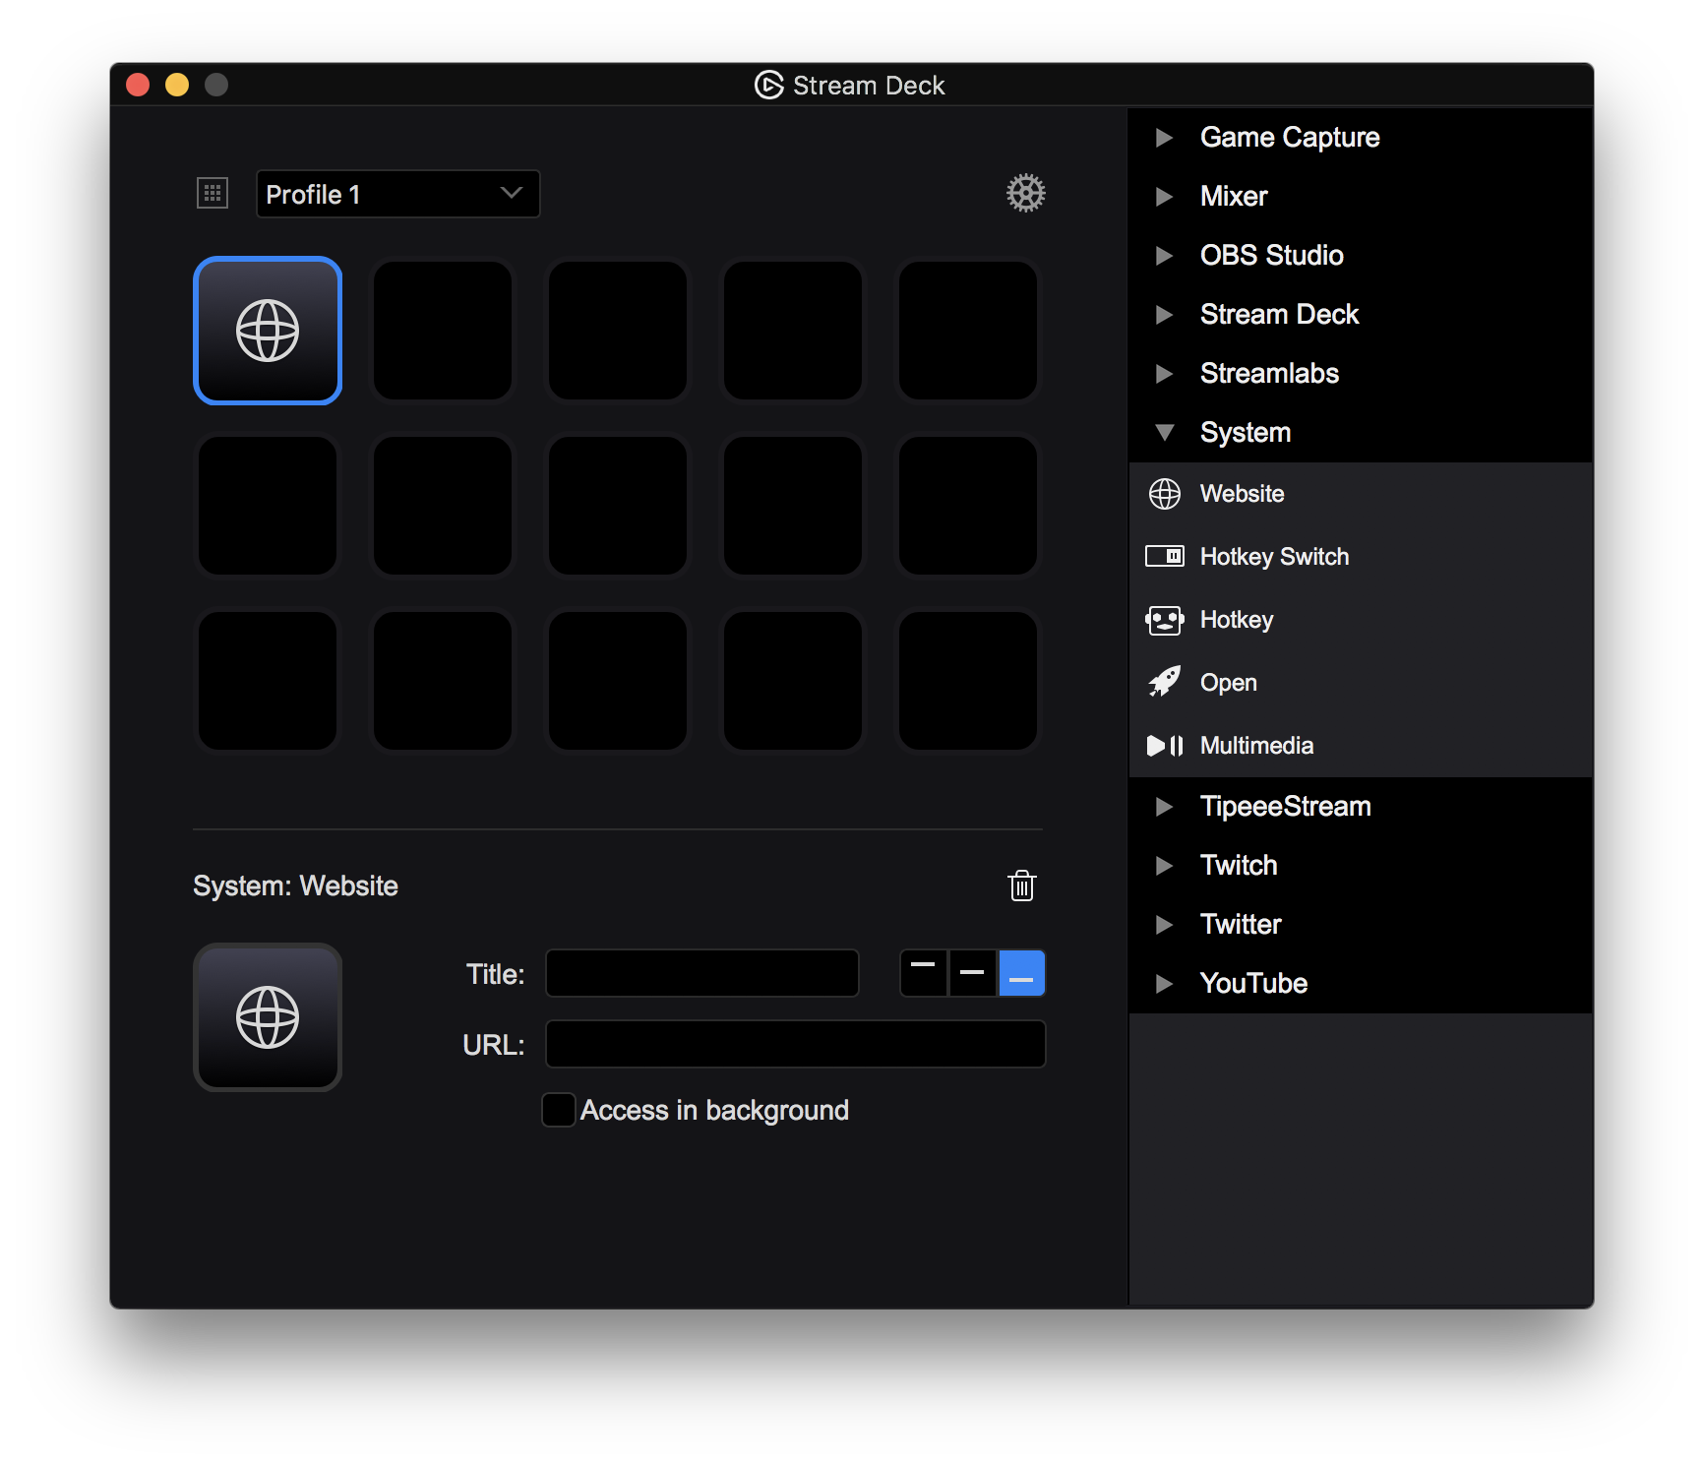The width and height of the screenshot is (1704, 1466).
Task: Set title alignment to bottom
Action: [x=1021, y=973]
